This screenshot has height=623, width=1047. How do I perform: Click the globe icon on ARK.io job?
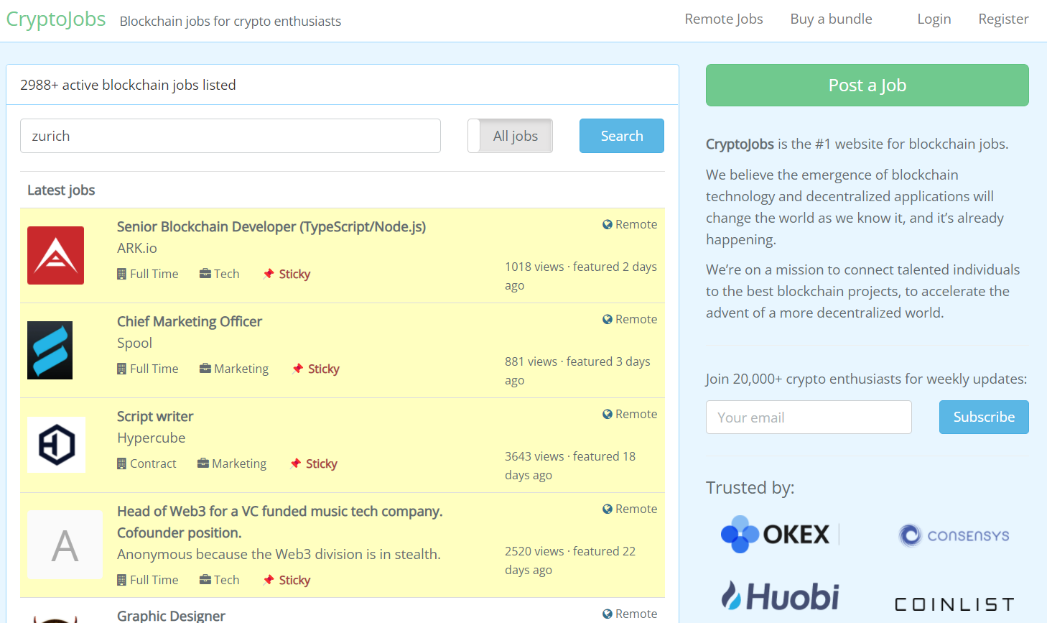[x=608, y=224]
